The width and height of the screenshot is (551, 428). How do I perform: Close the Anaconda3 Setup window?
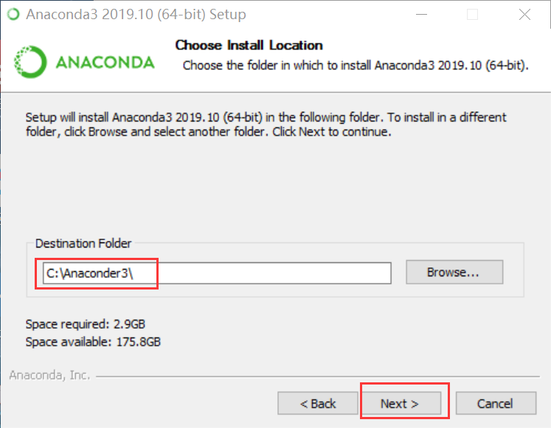(x=524, y=15)
